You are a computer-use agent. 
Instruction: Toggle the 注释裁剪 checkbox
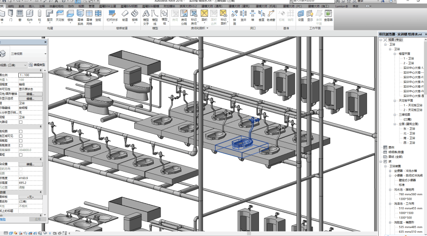pos(21,141)
